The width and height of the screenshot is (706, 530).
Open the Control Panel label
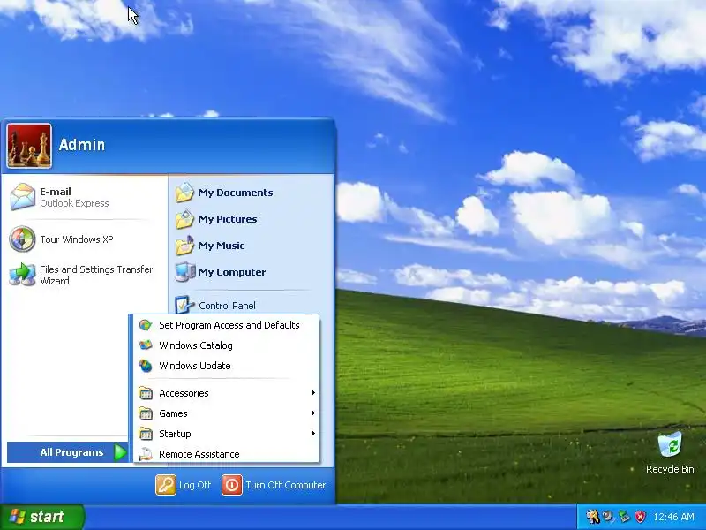pyautogui.click(x=227, y=306)
